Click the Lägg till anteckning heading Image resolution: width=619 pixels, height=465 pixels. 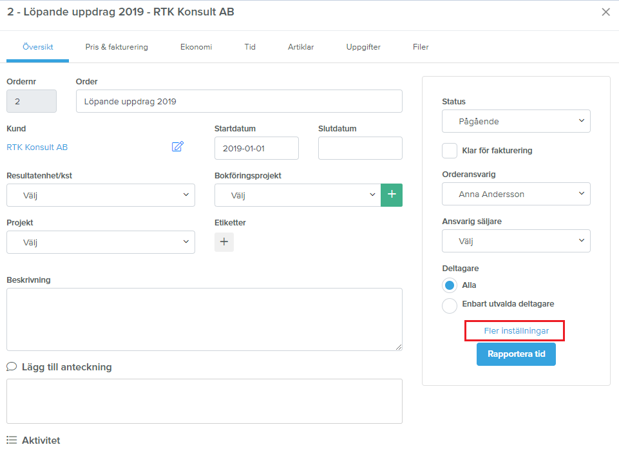(x=67, y=367)
